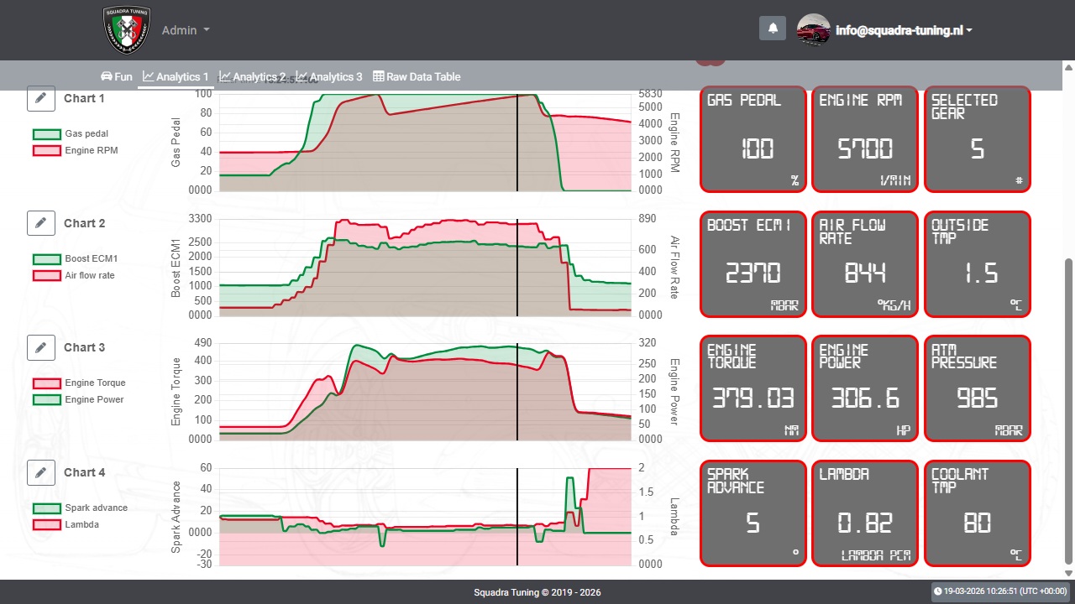Switch to the Analytics 2 tab

click(x=252, y=76)
